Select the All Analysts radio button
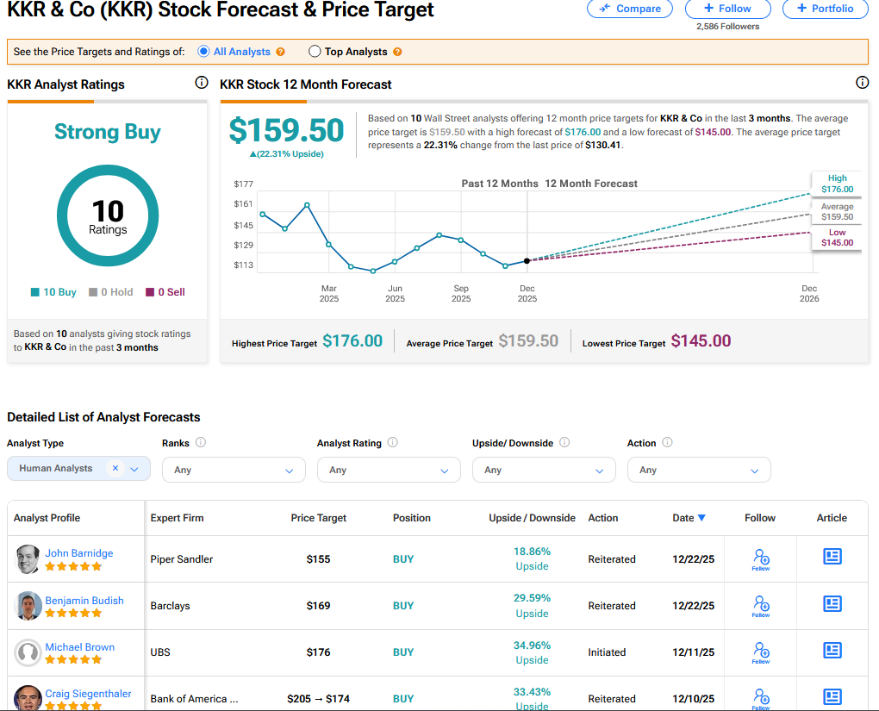The width and height of the screenshot is (879, 711). (x=204, y=52)
